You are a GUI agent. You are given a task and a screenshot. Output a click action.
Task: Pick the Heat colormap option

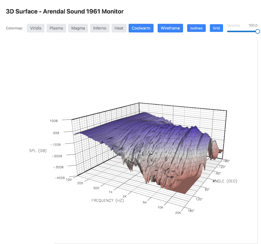tap(119, 28)
